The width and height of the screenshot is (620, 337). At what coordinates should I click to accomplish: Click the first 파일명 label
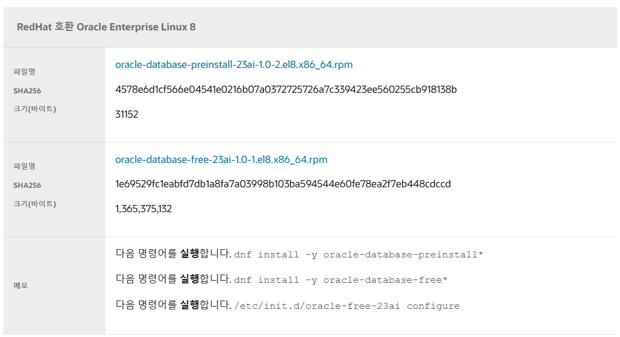[24, 72]
